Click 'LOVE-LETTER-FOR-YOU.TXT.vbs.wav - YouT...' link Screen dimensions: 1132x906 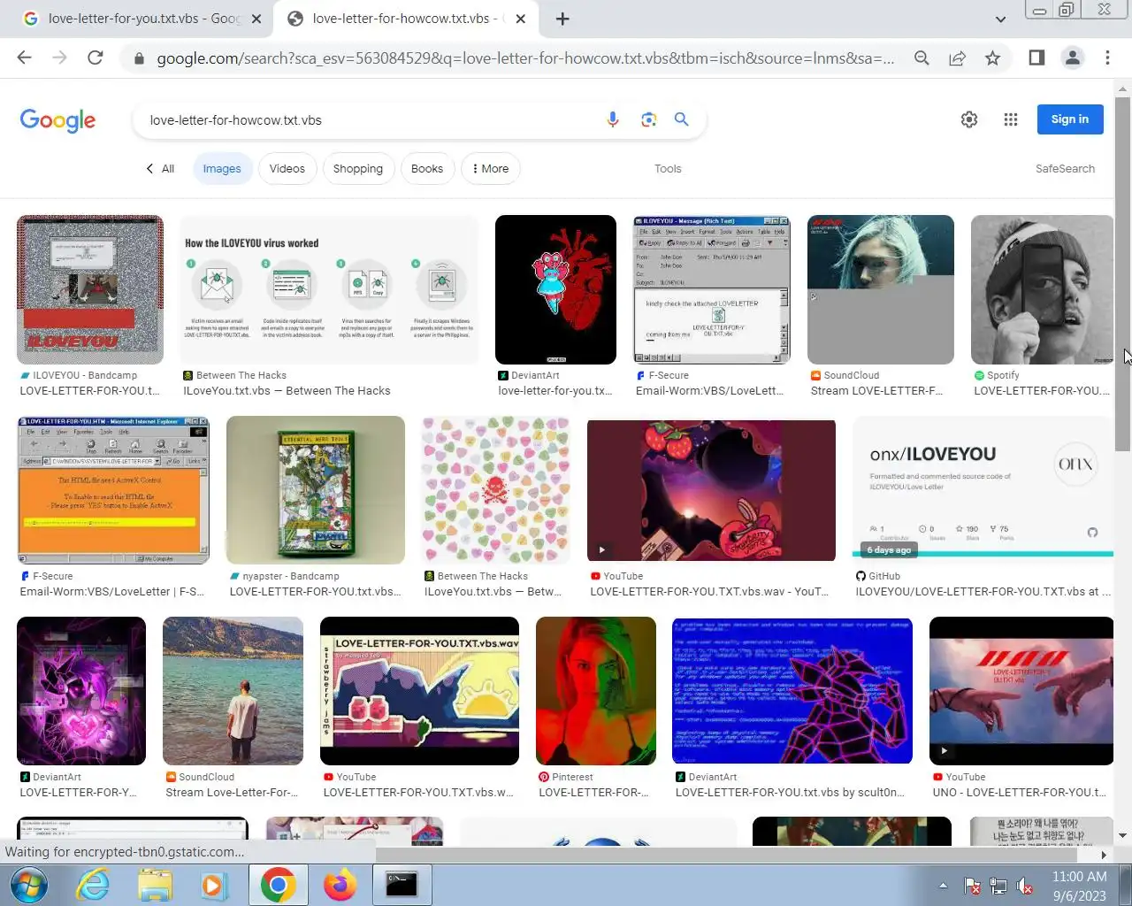(709, 591)
